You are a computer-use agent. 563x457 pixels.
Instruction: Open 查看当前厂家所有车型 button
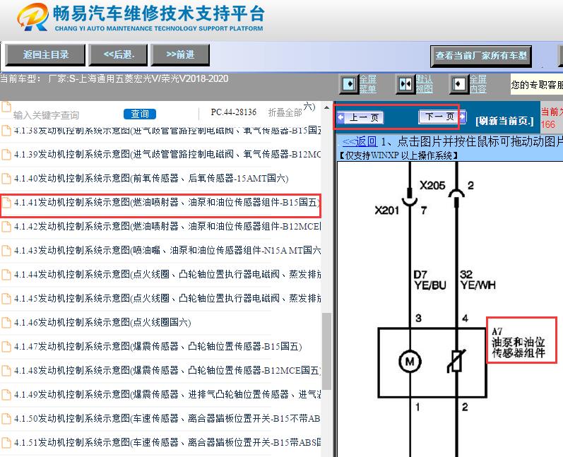481,56
